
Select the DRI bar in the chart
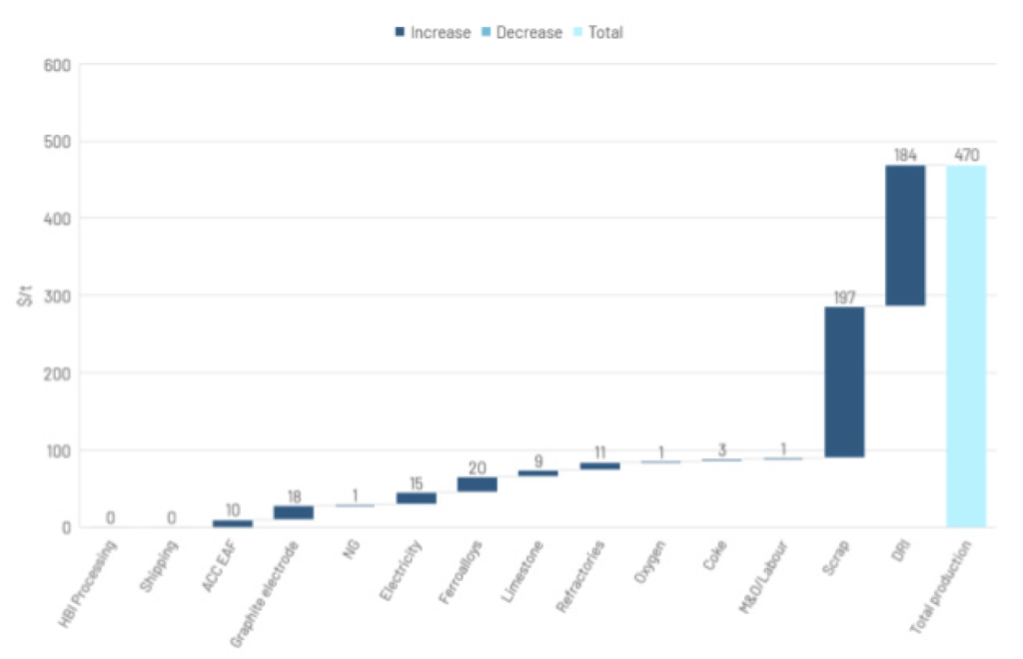pyautogui.click(x=905, y=236)
